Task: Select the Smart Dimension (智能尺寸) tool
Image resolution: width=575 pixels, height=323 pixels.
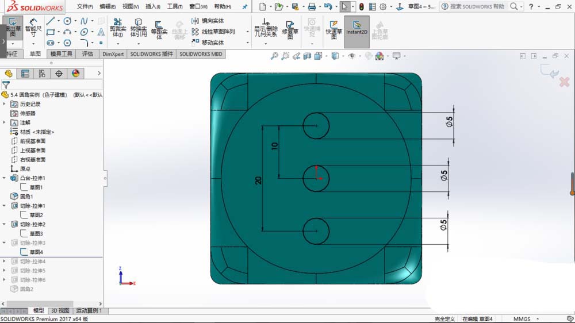Action: click(x=33, y=28)
